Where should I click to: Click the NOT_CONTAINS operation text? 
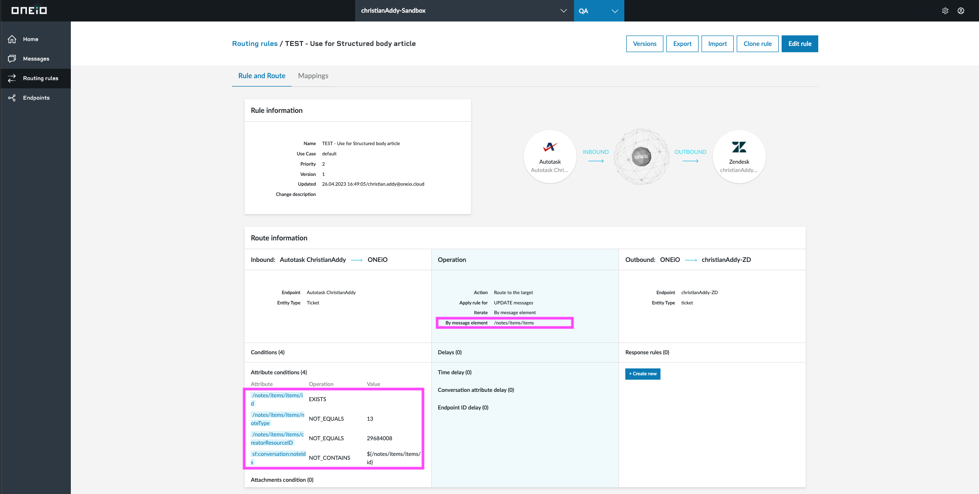[x=329, y=458]
